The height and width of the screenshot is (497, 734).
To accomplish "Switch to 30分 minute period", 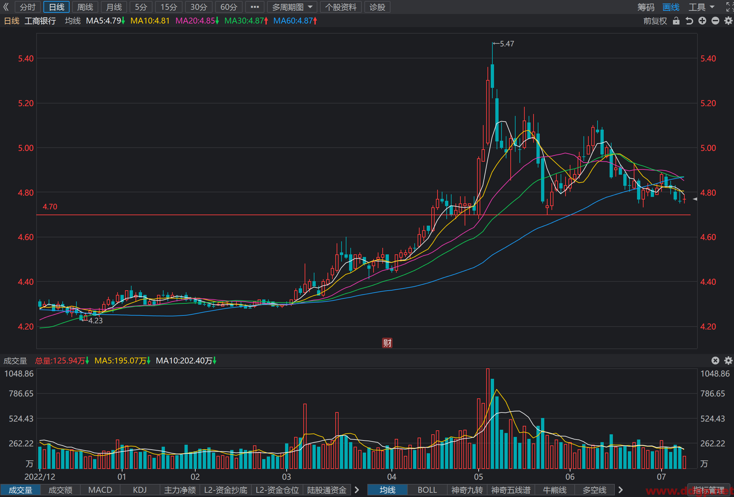I will pos(199,7).
